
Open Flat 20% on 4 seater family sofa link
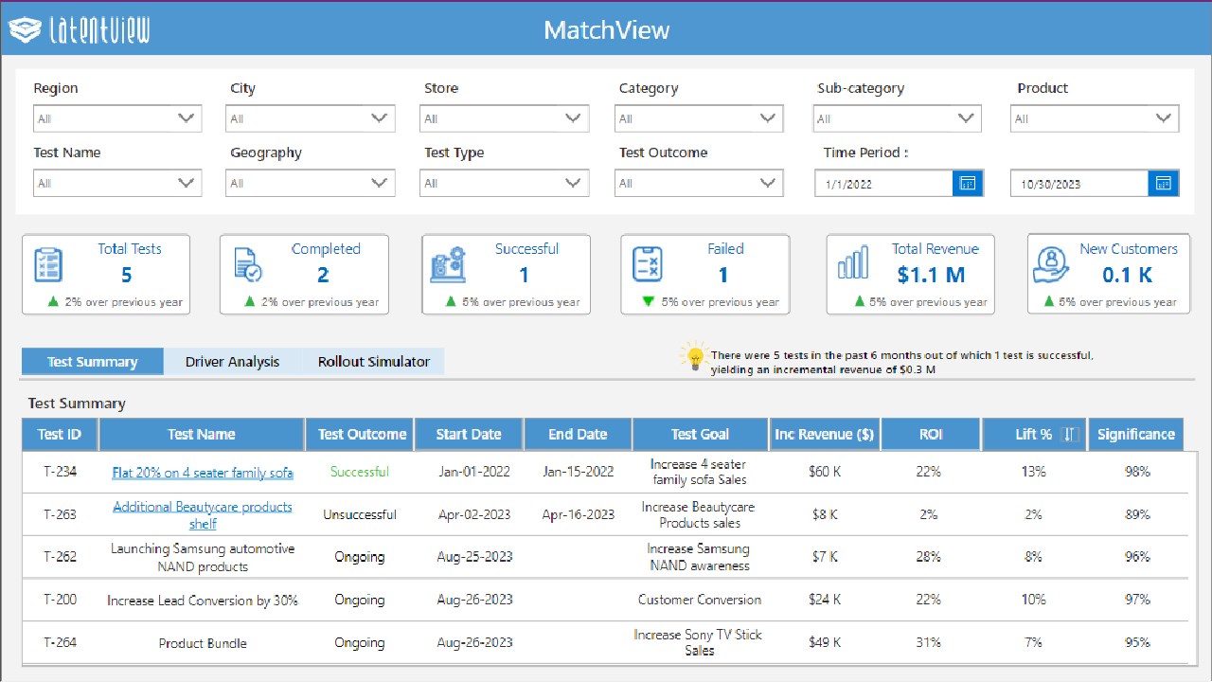coord(203,473)
